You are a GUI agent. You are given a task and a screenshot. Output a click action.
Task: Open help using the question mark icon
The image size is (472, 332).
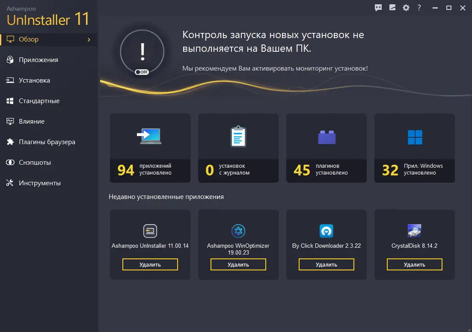click(x=419, y=8)
